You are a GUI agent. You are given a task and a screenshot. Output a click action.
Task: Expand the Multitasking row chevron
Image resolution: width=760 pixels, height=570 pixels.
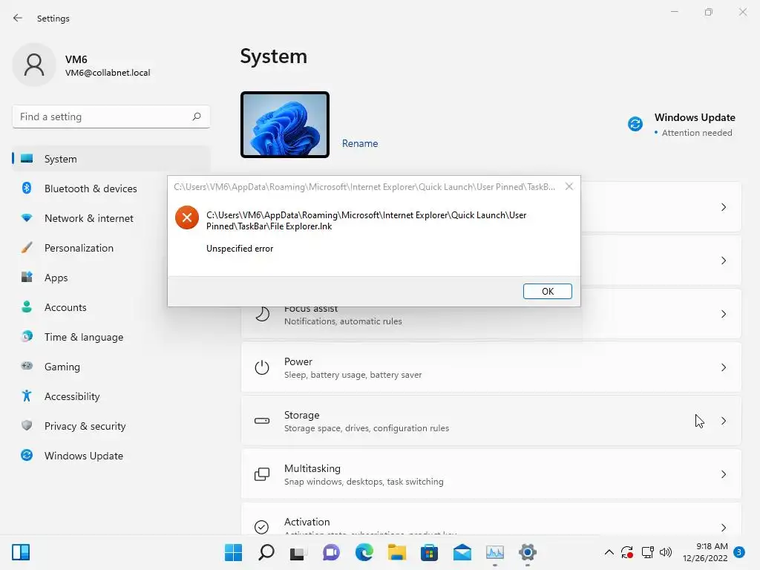tap(723, 474)
